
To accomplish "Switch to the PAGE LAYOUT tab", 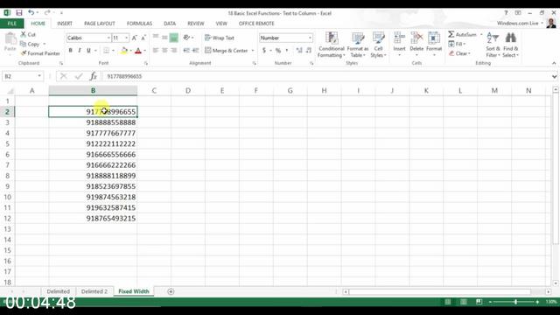I will 100,24.
